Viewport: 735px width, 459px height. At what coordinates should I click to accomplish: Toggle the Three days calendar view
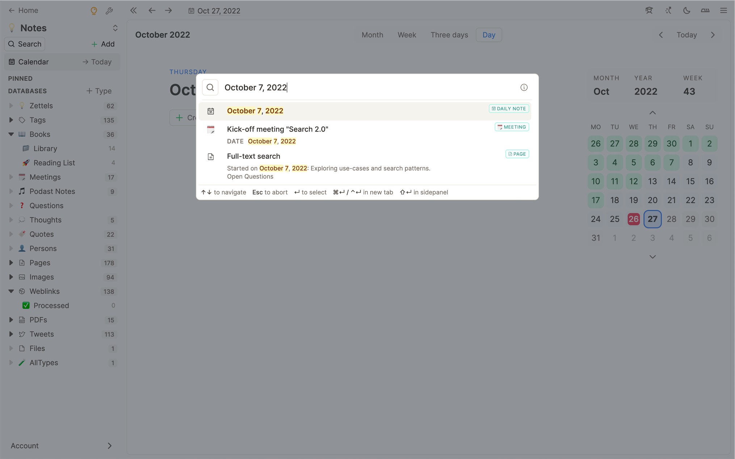click(449, 34)
